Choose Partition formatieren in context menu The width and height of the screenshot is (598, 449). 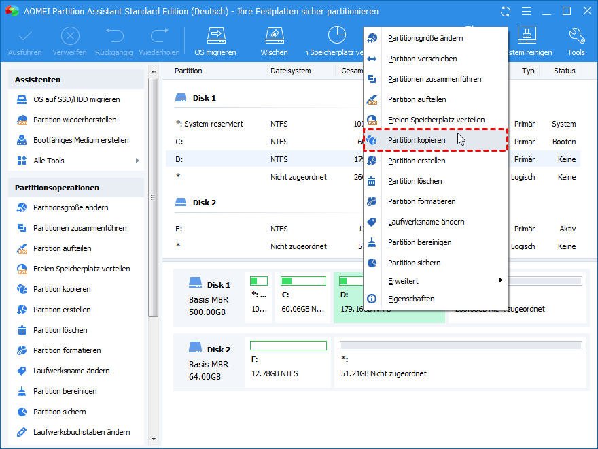[436, 201]
